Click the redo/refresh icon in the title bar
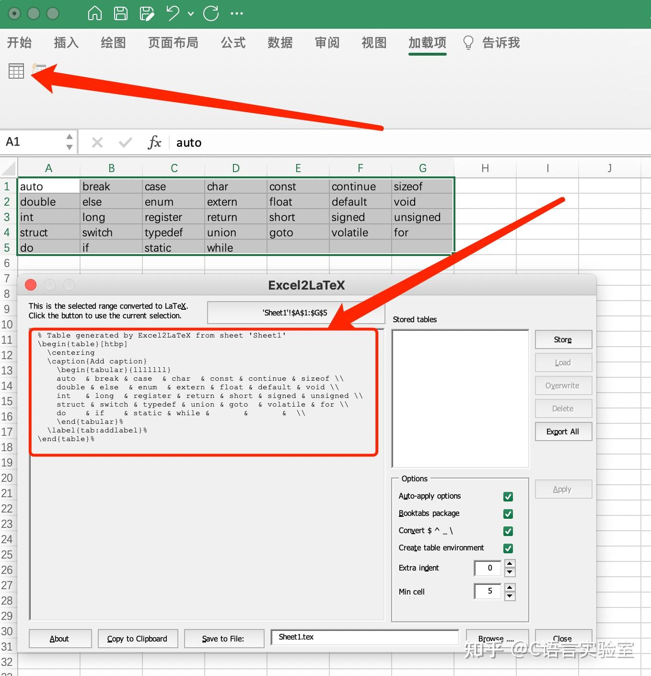The width and height of the screenshot is (651, 676). coord(211,13)
